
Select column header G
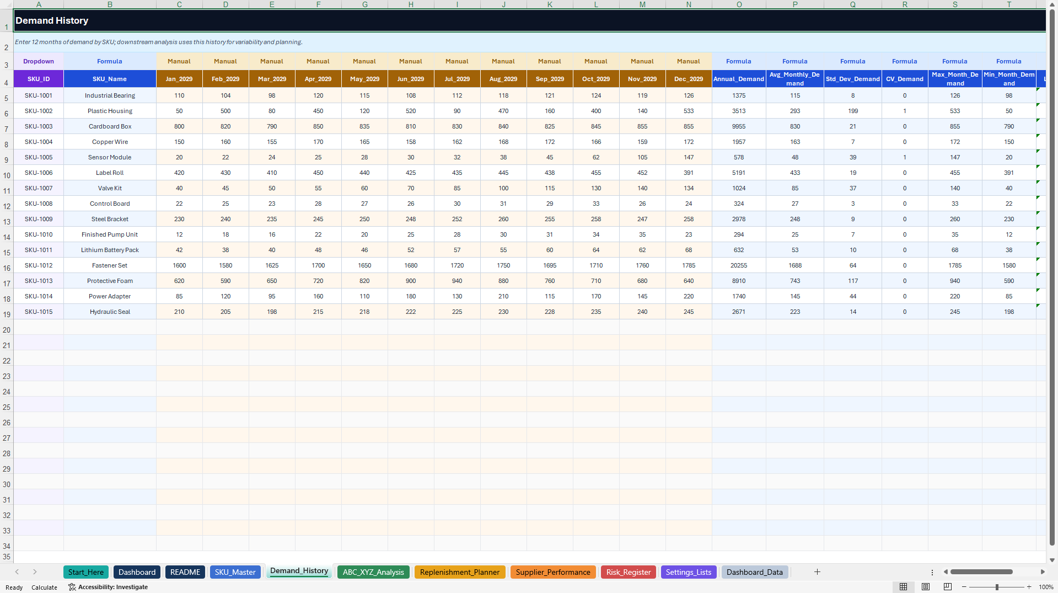364,4
